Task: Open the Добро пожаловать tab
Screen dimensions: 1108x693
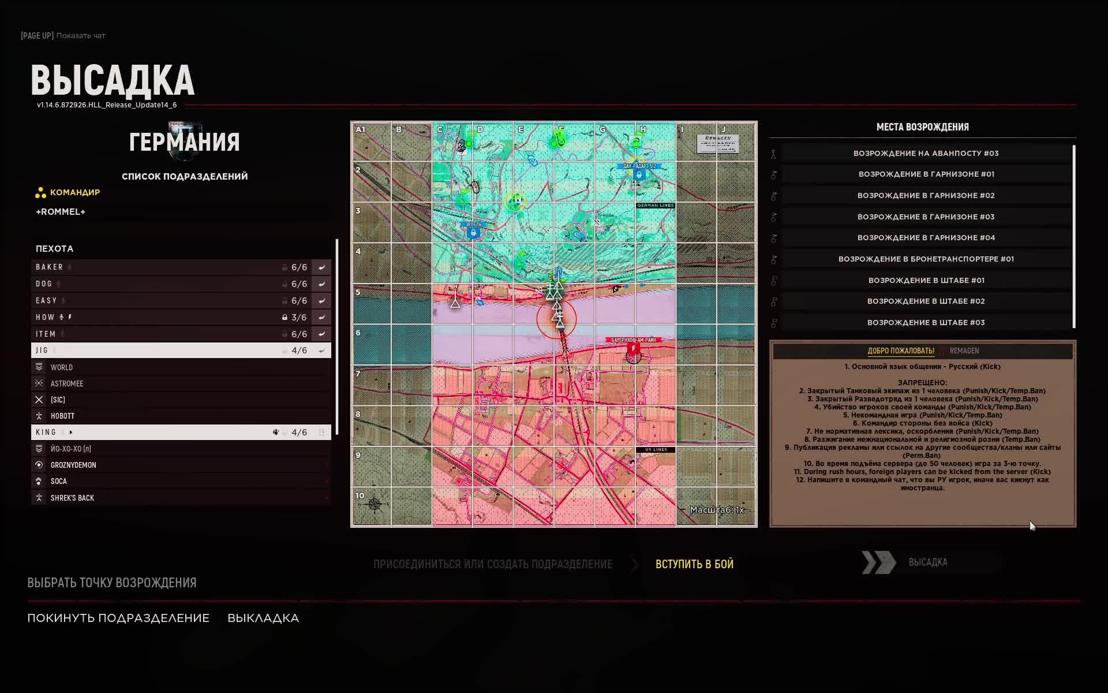Action: pos(900,351)
